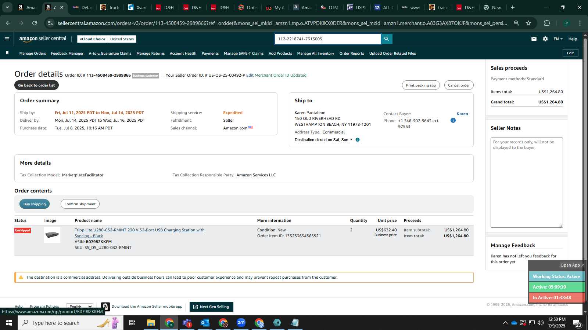The image size is (588, 330).
Task: Click the browser back arrow
Action: (x=8, y=23)
